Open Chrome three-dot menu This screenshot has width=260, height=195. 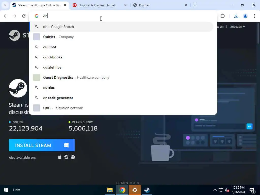[x=254, y=16]
